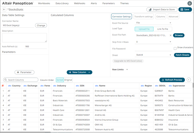Set Column Order to Sorted
194x133 pixels.
(x=60, y=80)
